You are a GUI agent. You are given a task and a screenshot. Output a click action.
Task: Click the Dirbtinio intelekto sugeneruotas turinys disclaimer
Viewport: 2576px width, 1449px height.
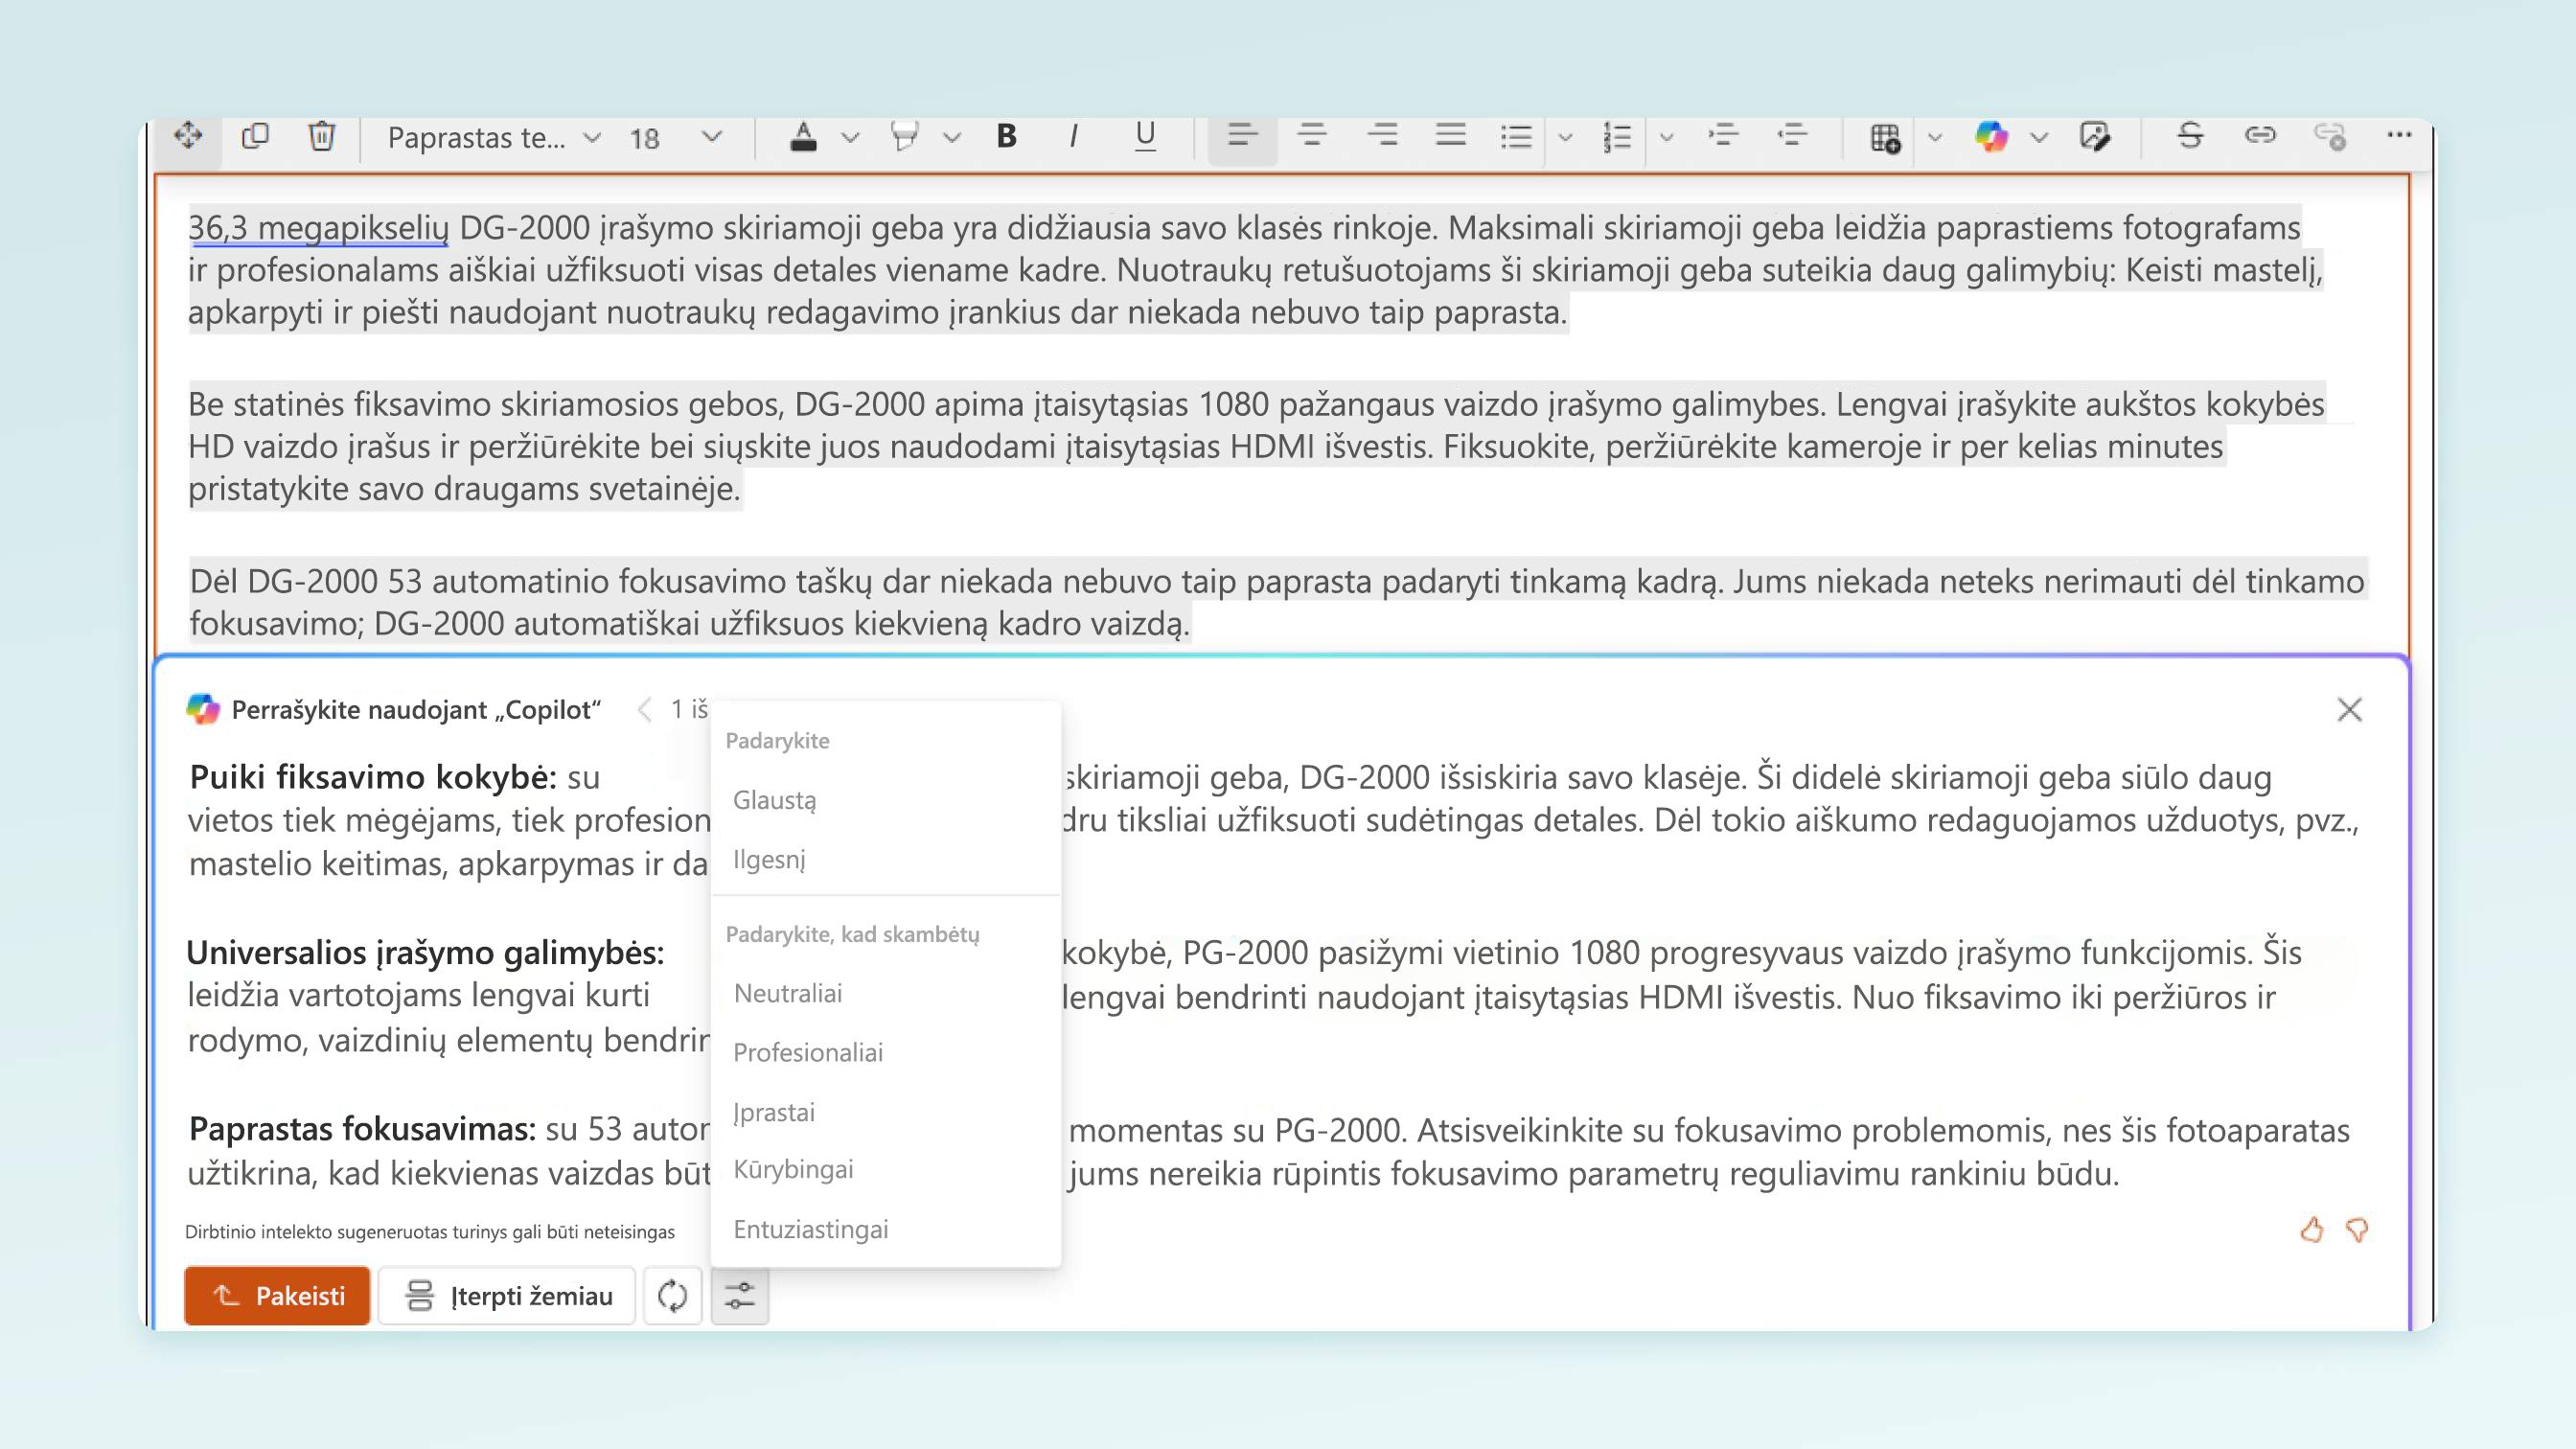[430, 1232]
